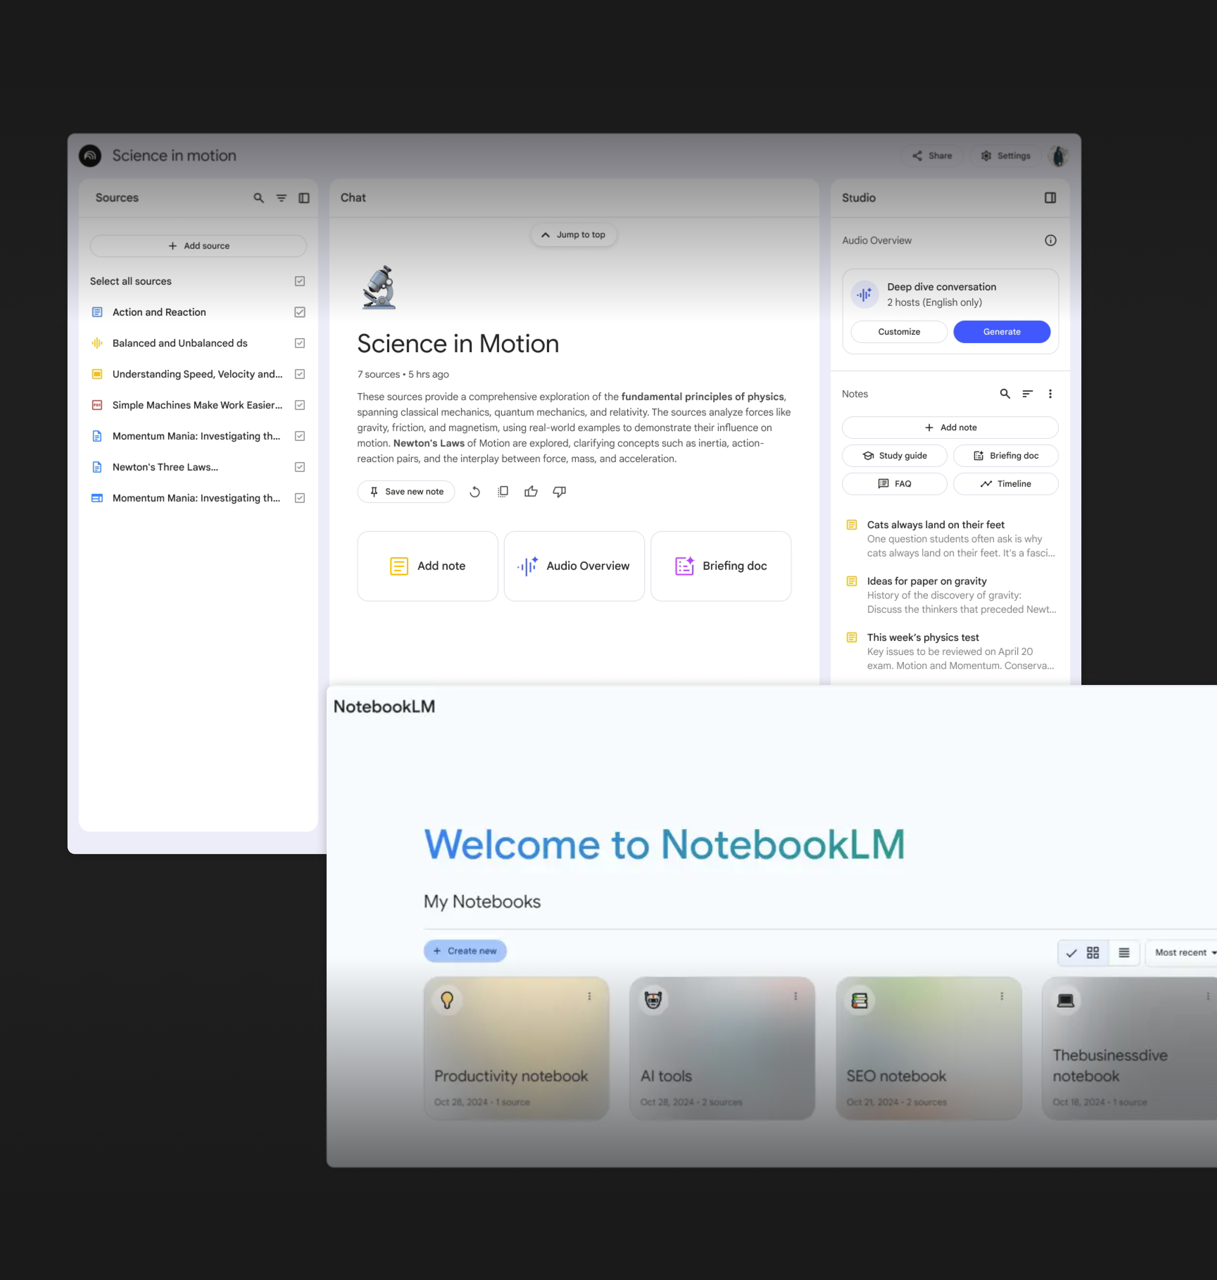Copy the chat response
Screen dimensions: 1217x1280
click(x=503, y=492)
